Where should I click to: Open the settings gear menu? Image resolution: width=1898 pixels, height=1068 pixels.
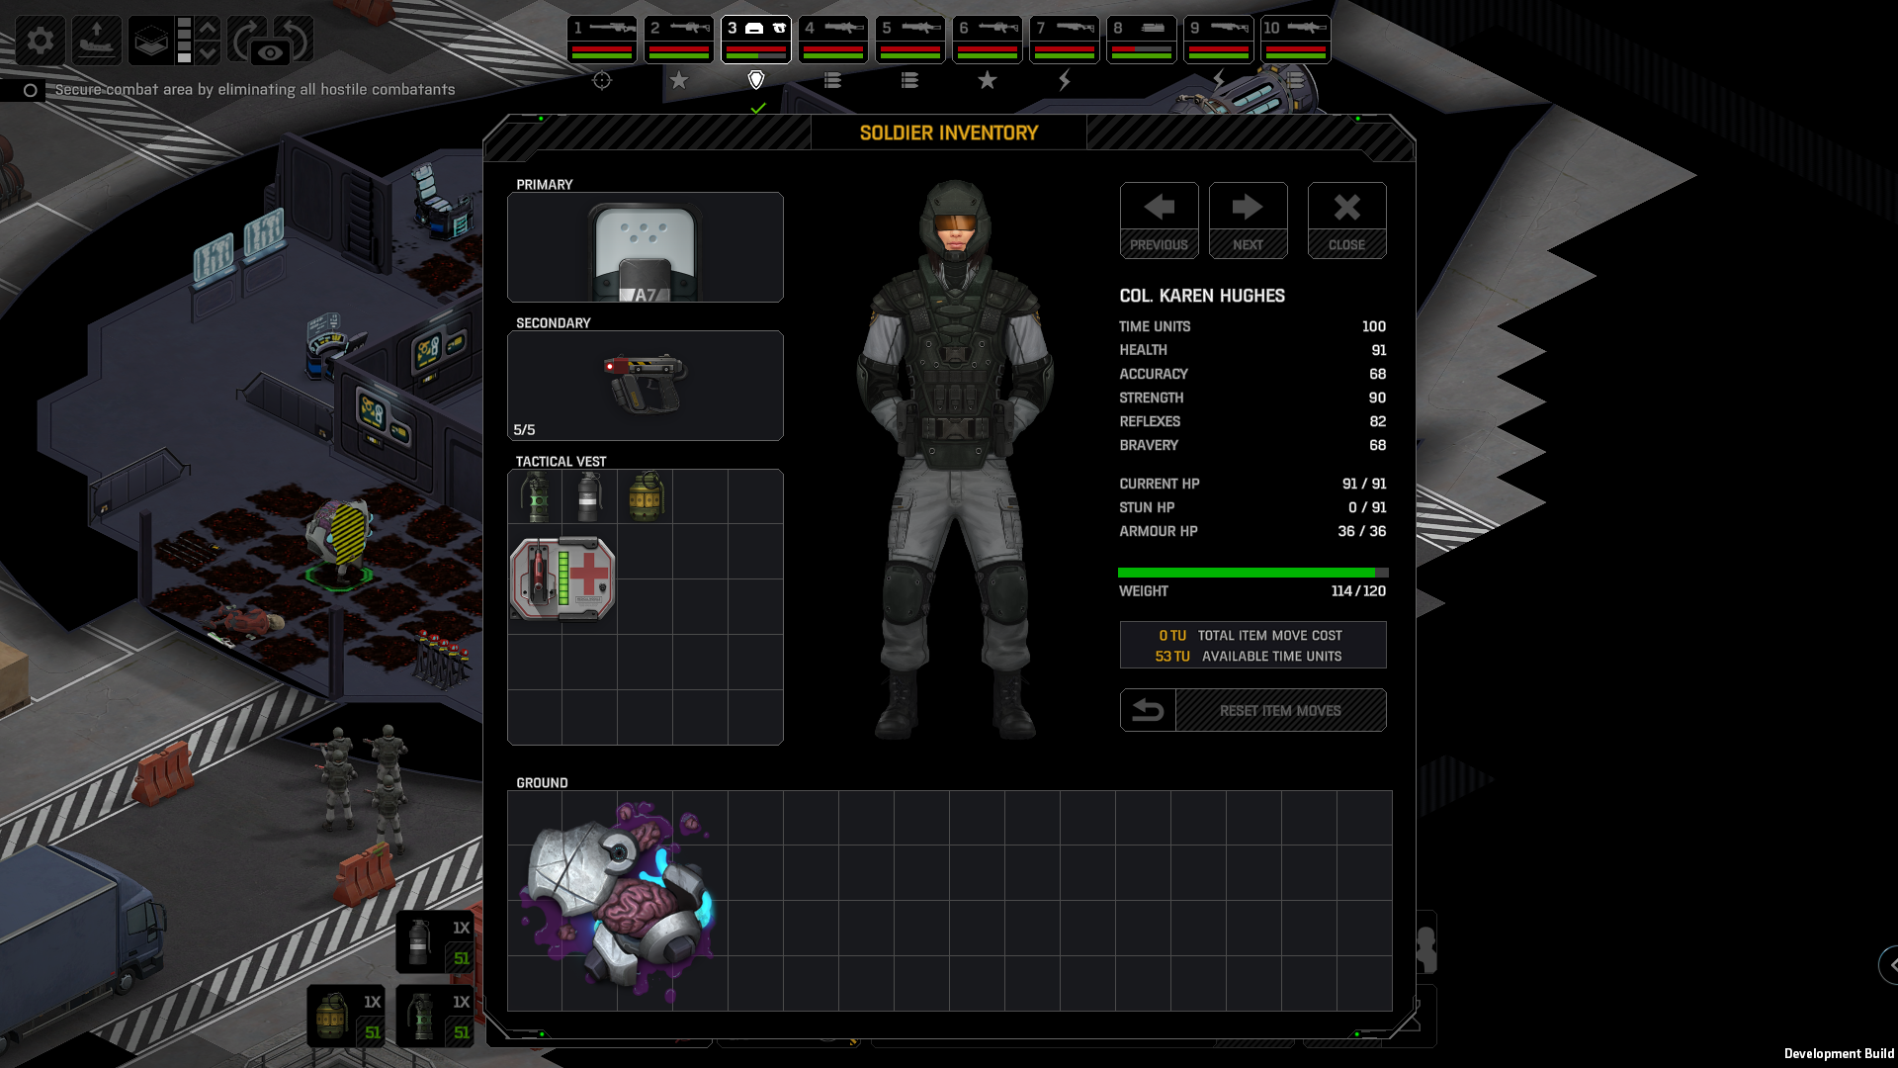click(x=41, y=41)
